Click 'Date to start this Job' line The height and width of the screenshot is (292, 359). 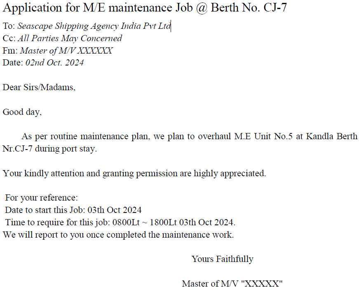(x=73, y=210)
